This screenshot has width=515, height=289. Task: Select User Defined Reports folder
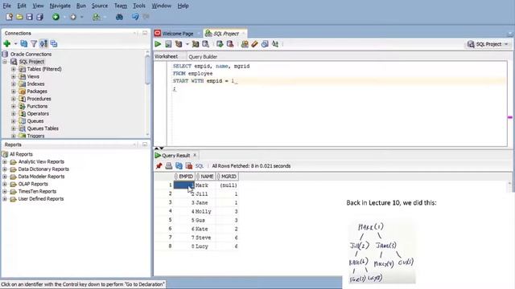point(41,199)
